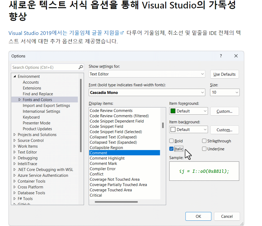Select Extensions in the options tree
This screenshot has height=226, width=262.
click(32, 88)
